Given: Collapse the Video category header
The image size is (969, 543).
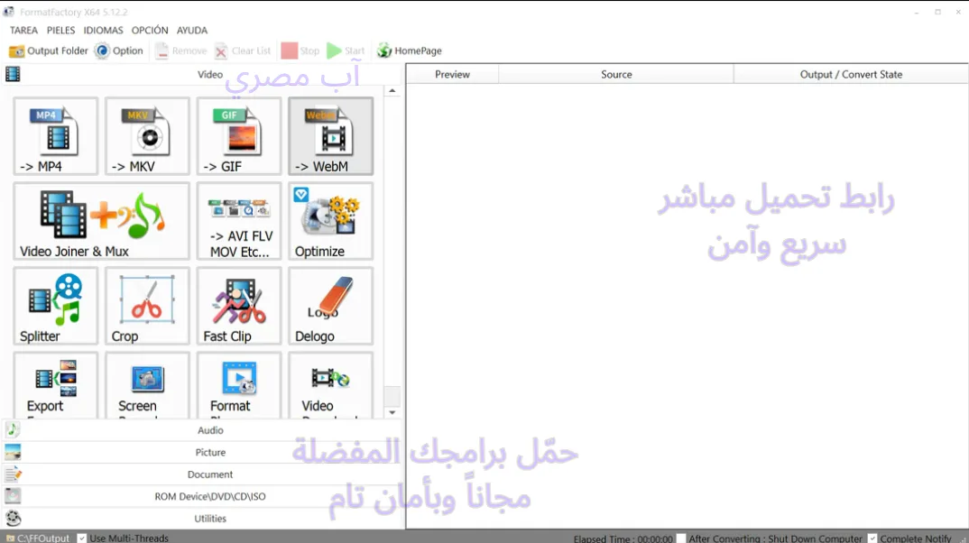Looking at the screenshot, I should 203,74.
